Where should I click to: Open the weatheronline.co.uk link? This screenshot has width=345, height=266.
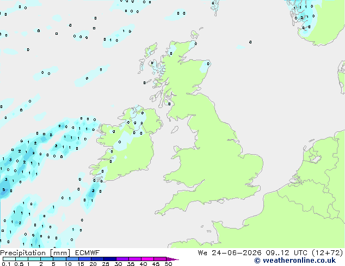pos(295,261)
